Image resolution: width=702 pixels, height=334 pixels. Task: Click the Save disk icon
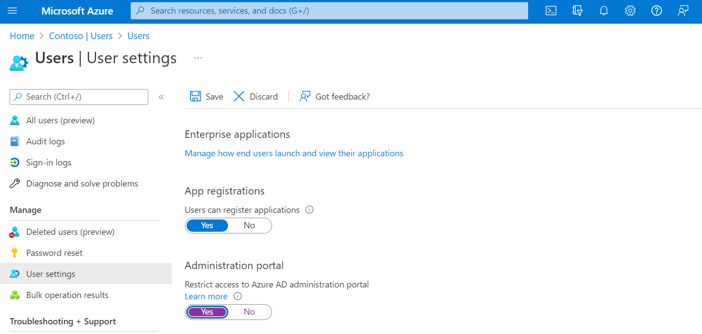pyautogui.click(x=195, y=97)
